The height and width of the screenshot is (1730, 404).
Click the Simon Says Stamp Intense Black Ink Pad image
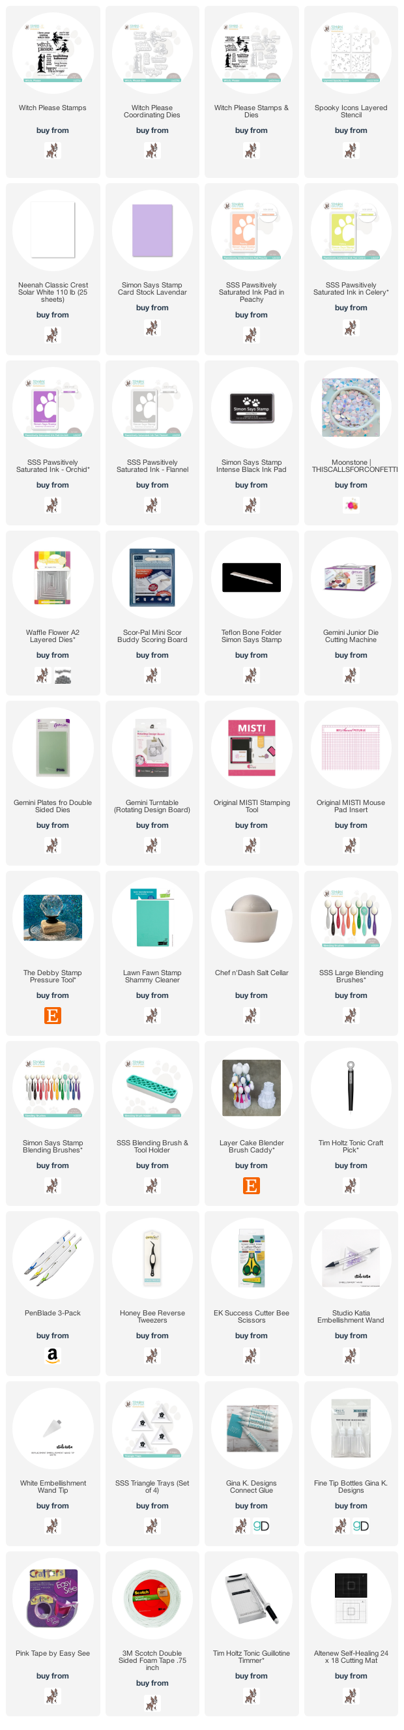tap(252, 407)
